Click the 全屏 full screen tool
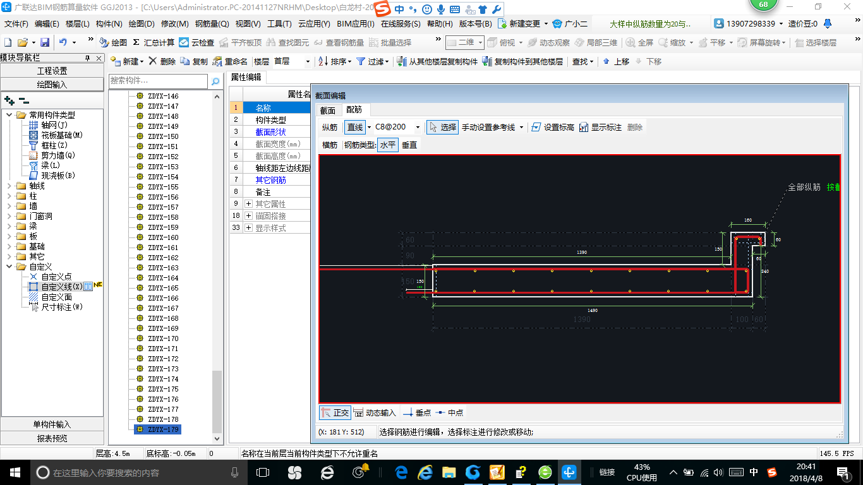863x485 pixels. point(640,42)
